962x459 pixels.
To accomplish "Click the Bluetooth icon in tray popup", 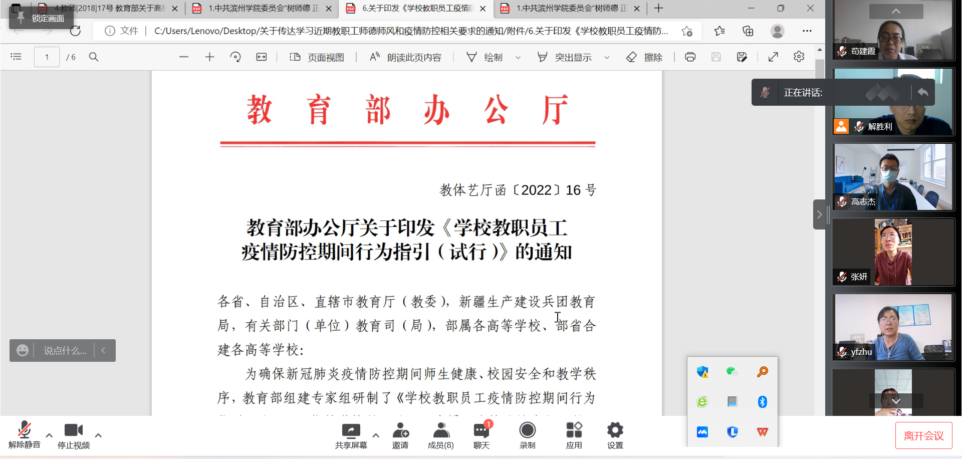I will point(762,402).
